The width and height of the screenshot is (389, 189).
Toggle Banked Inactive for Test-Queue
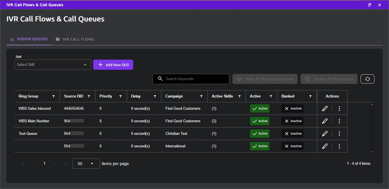(x=292, y=134)
